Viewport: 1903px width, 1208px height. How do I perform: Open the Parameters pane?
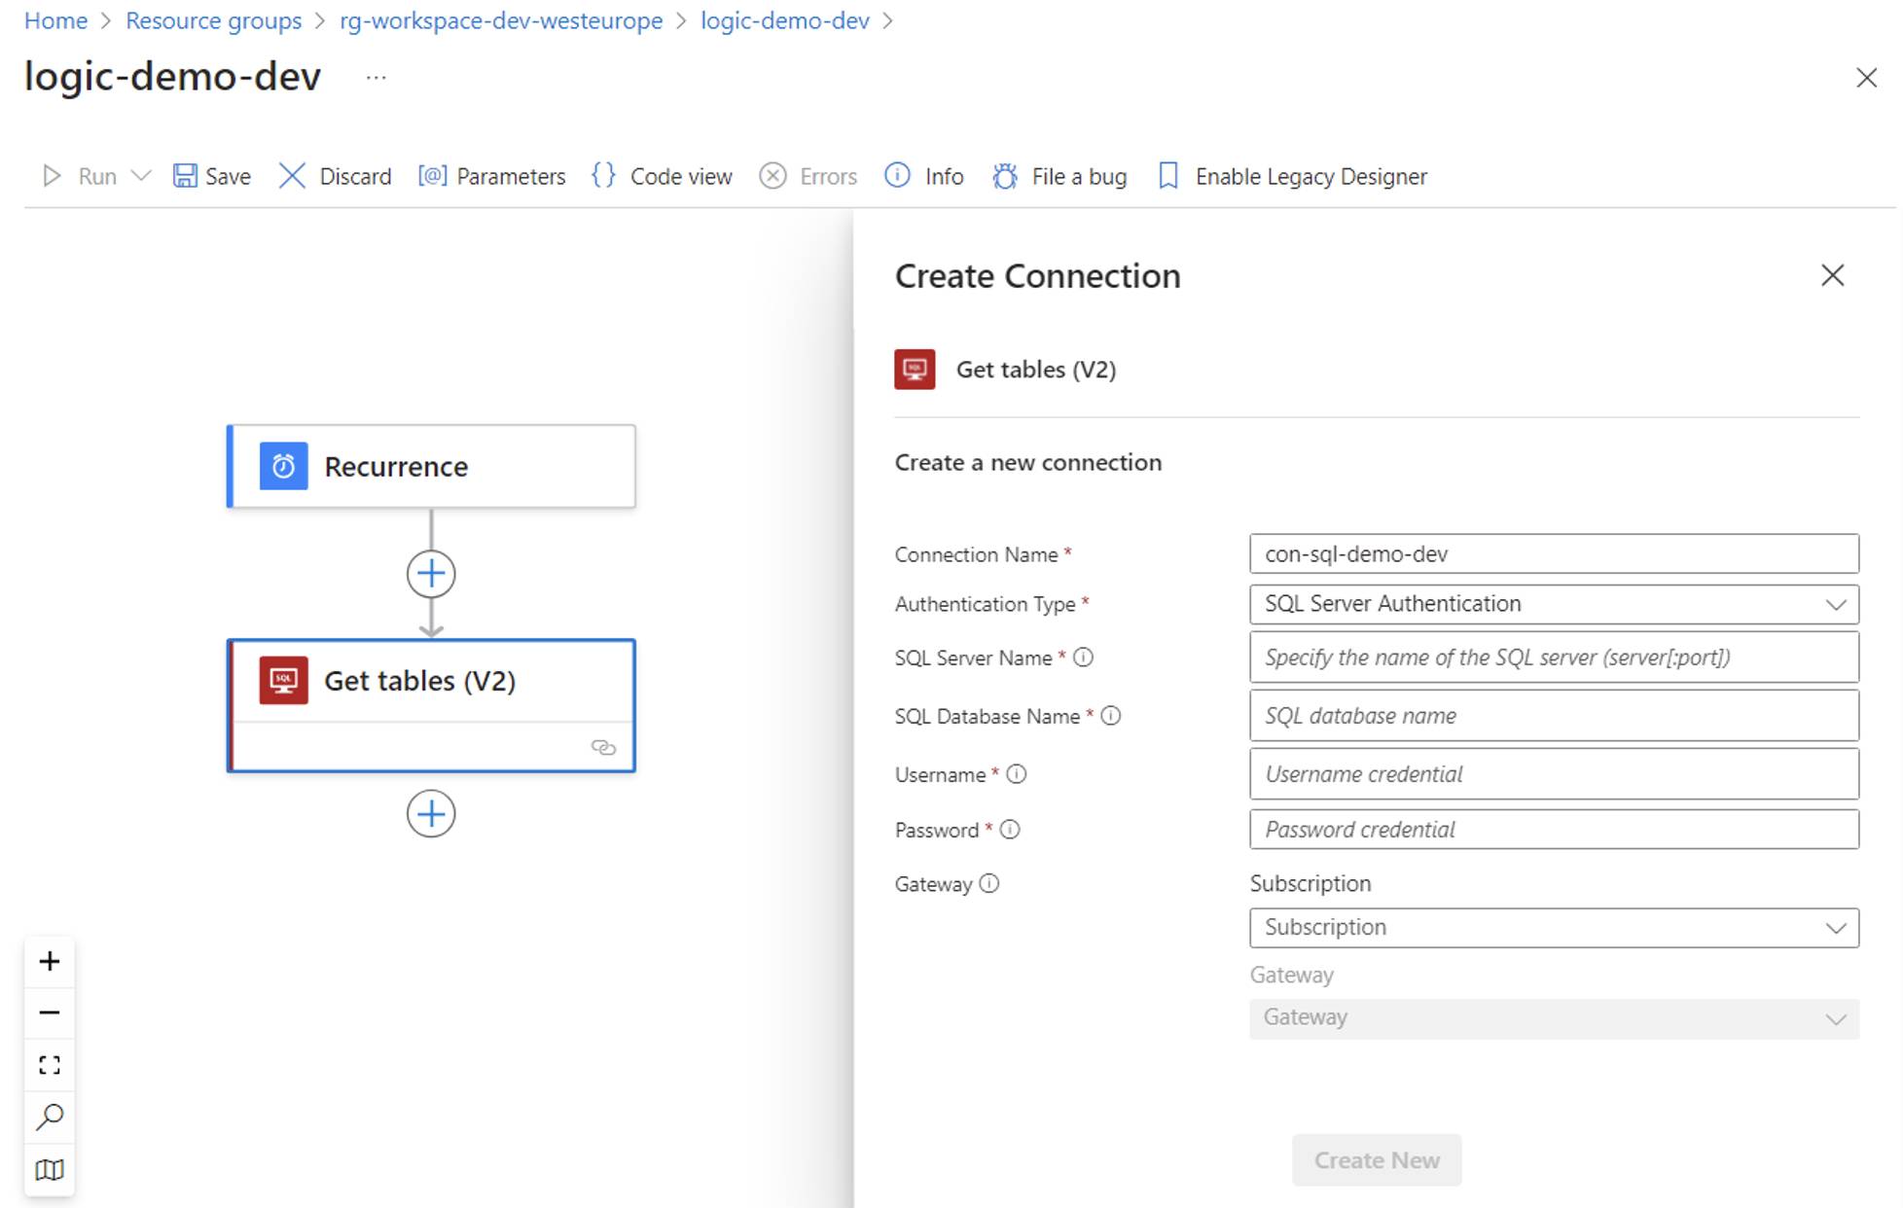(x=491, y=176)
